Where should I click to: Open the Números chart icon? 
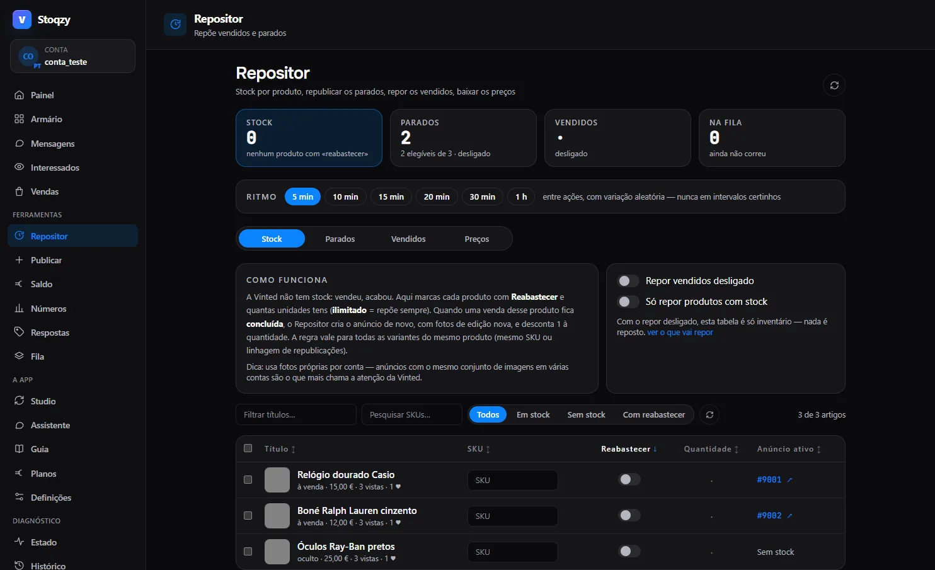[x=19, y=309]
